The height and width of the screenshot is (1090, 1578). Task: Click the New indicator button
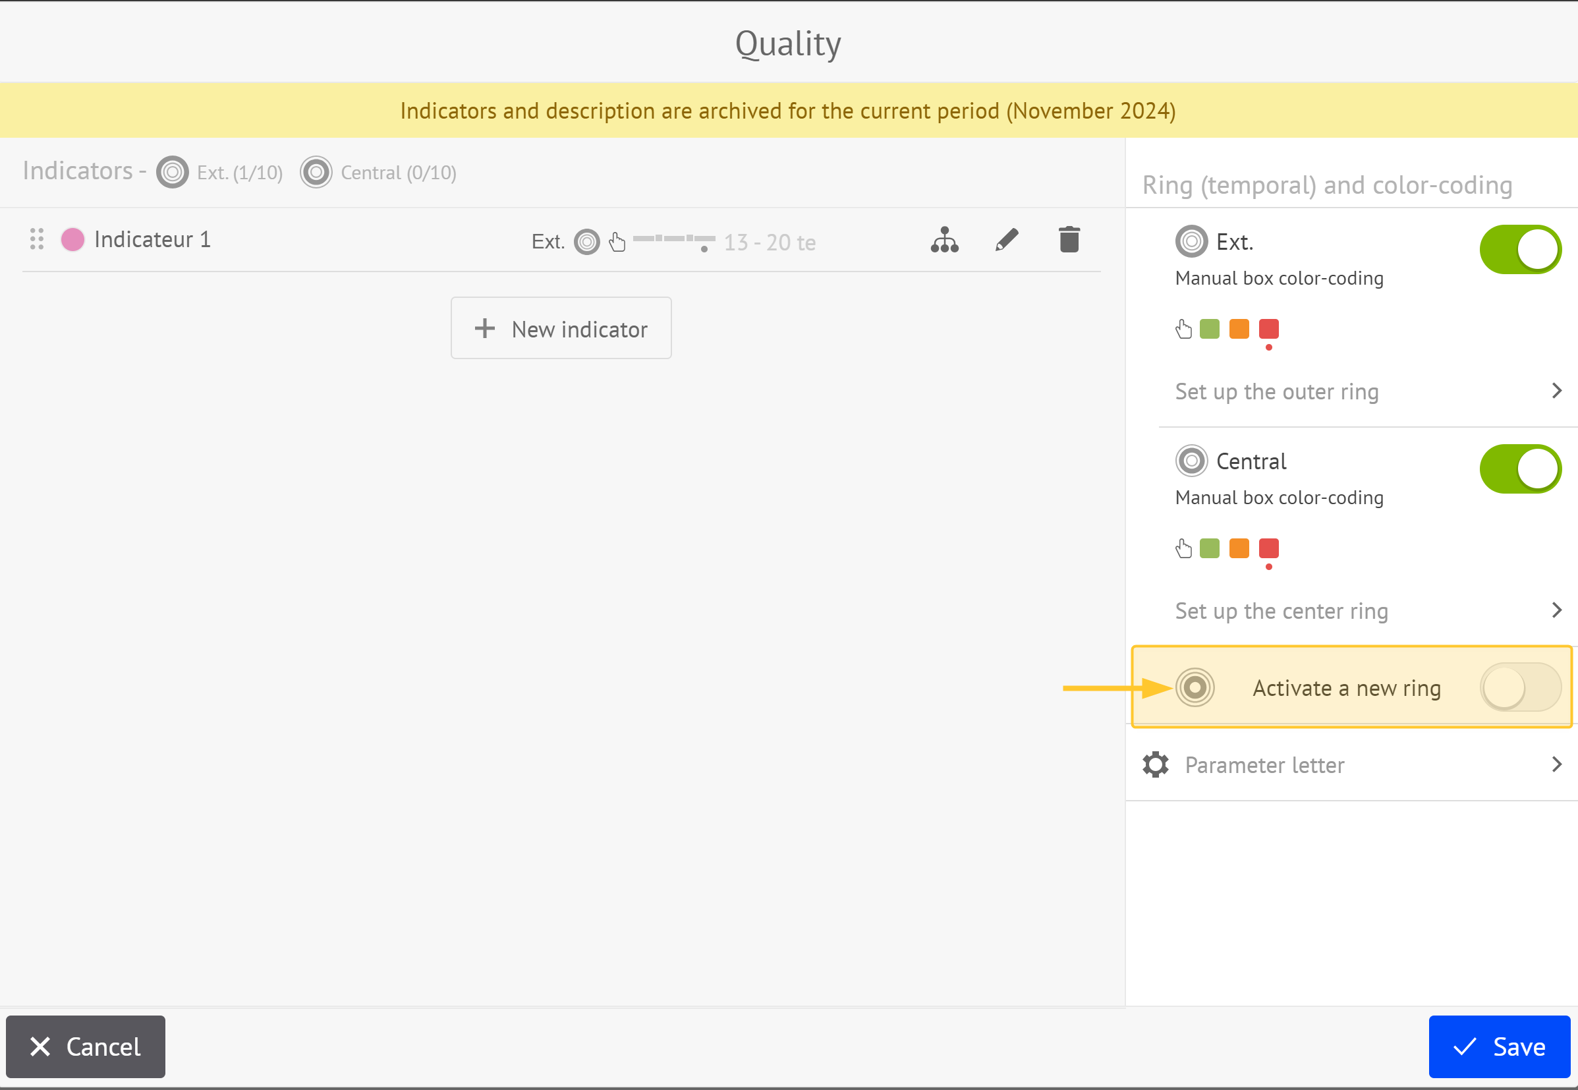[560, 329]
